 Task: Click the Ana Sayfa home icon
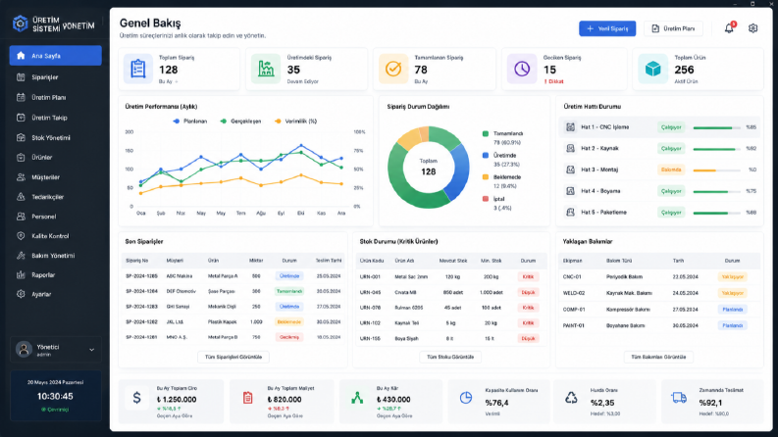pos(21,56)
